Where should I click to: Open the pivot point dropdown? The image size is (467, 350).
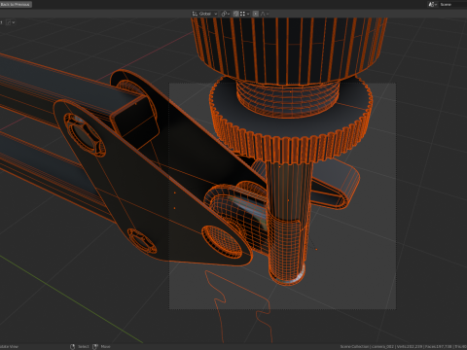tap(226, 14)
